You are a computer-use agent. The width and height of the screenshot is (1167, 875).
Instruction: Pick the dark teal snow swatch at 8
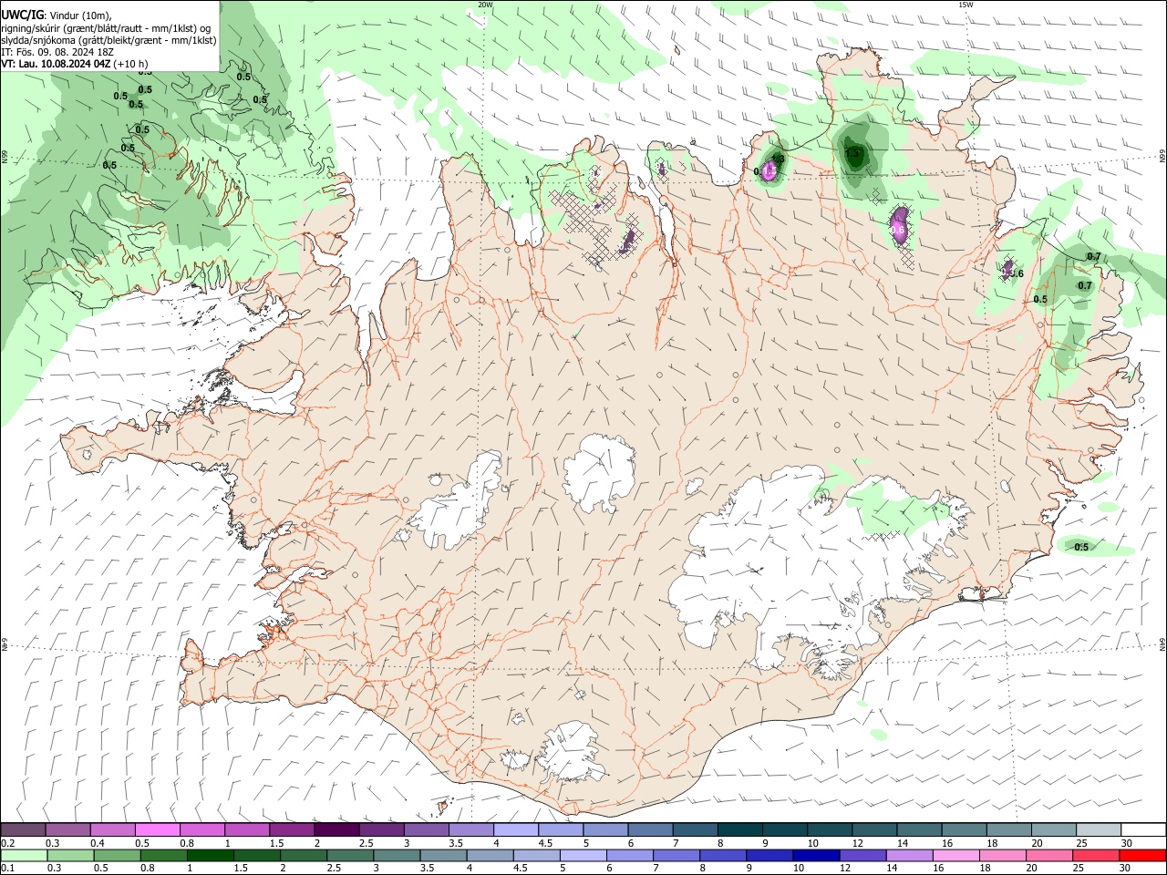point(740,829)
